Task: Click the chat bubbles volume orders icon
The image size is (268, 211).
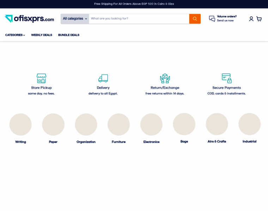Action: click(x=212, y=19)
